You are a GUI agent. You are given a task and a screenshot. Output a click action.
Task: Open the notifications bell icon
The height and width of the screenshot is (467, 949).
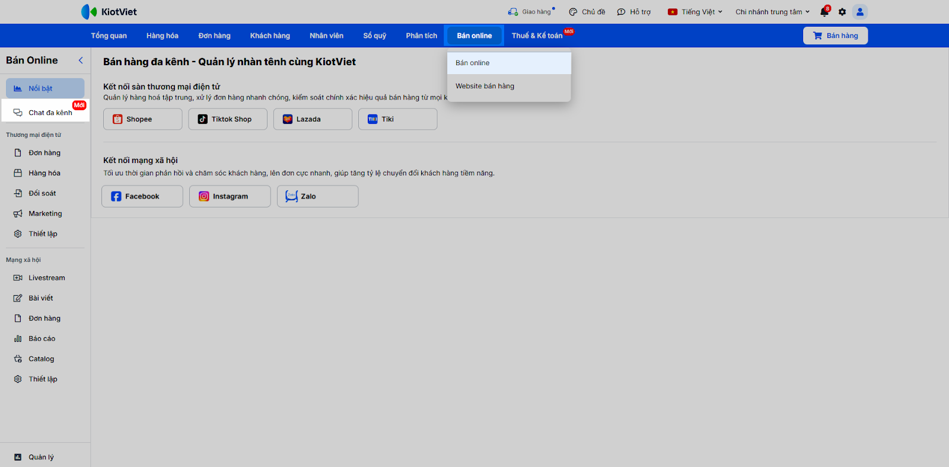tap(824, 12)
